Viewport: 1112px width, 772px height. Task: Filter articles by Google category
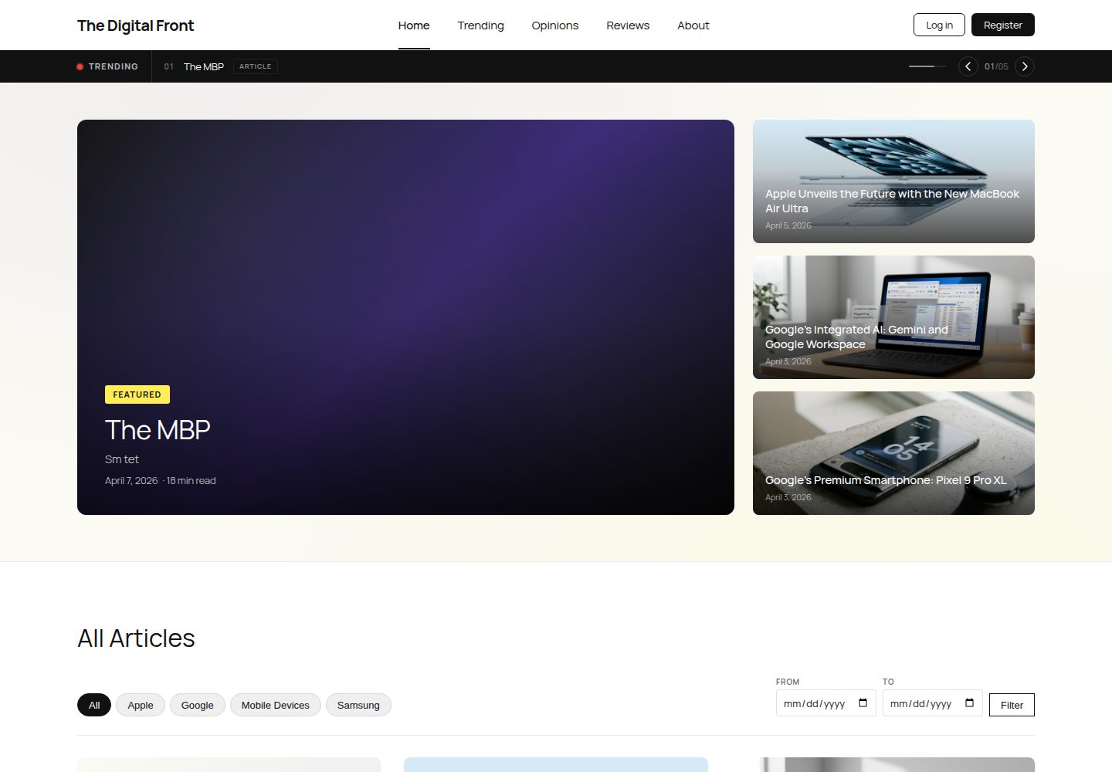coord(198,705)
